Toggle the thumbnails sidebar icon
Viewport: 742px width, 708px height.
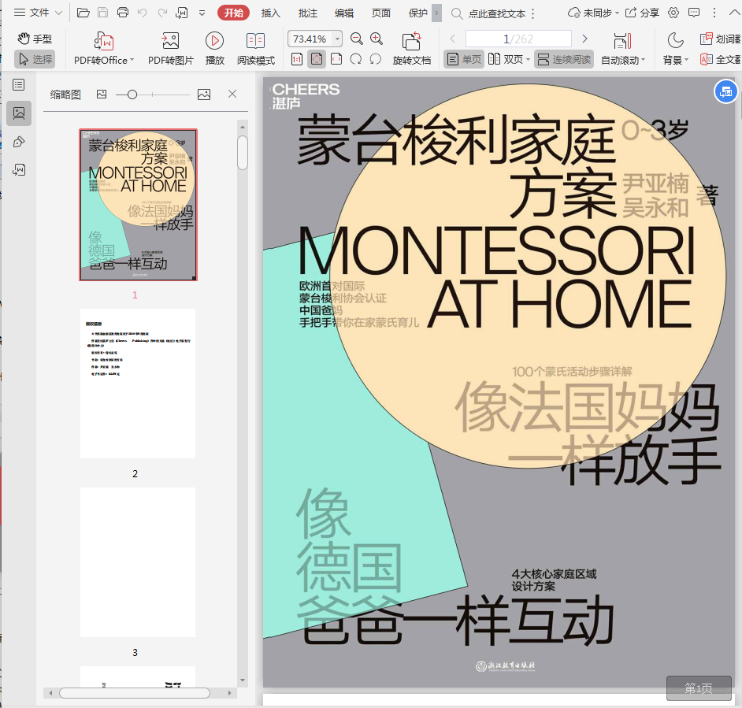pos(19,113)
